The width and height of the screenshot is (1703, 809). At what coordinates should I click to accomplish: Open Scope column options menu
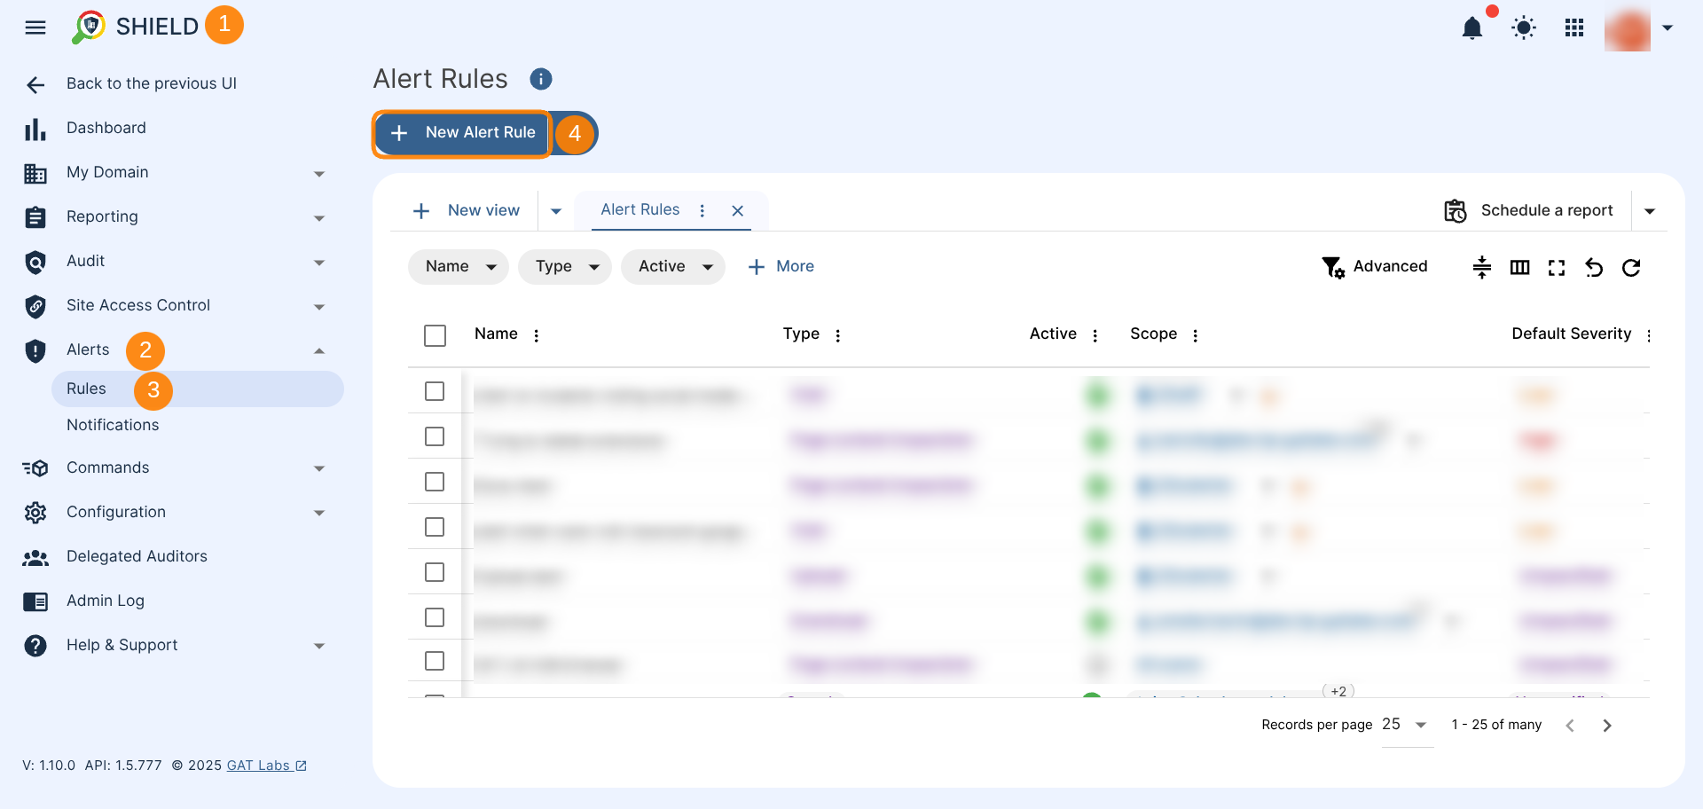pos(1196,335)
